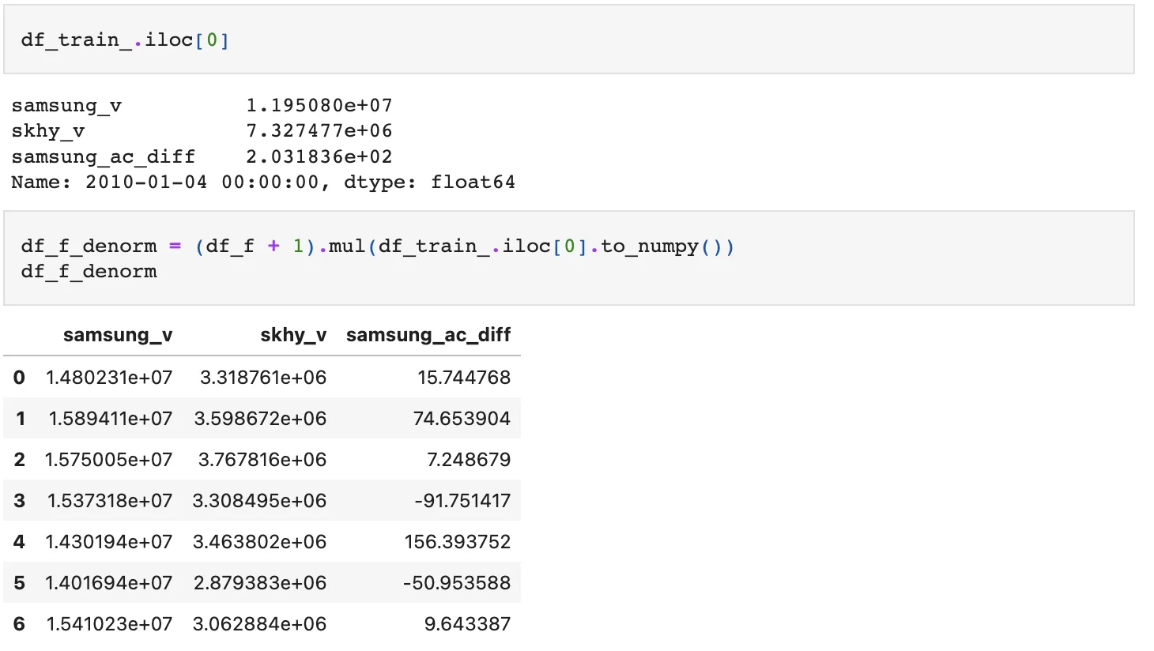Click the cell value 1.589411e+07

[111, 419]
